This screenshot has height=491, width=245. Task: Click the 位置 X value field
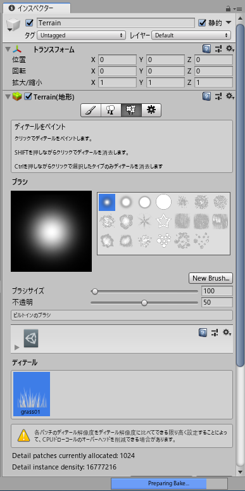117,60
